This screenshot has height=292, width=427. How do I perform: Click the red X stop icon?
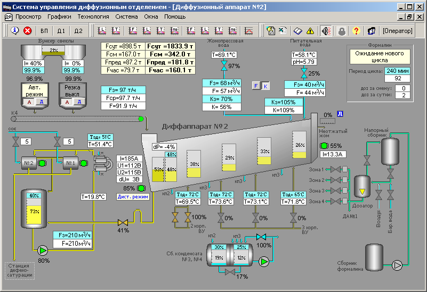pos(28,31)
